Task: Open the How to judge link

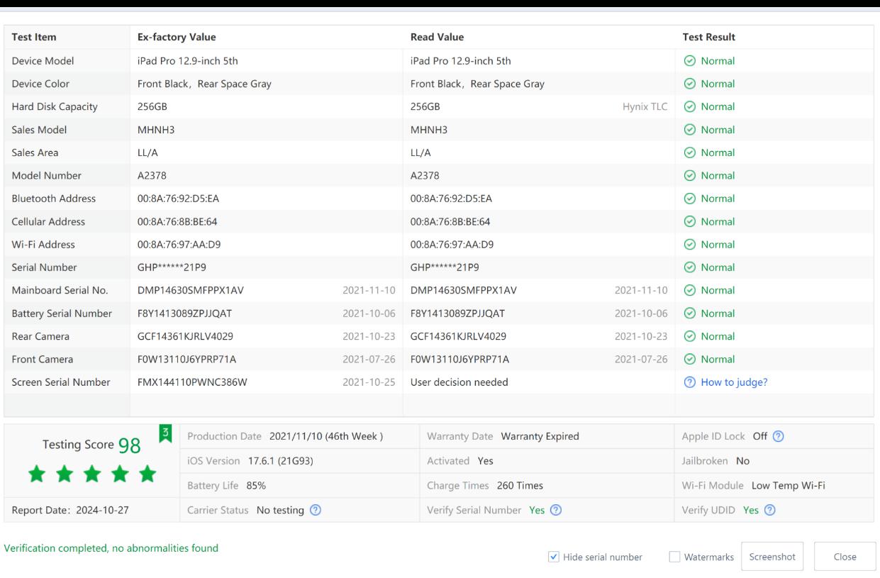Action: point(734,382)
